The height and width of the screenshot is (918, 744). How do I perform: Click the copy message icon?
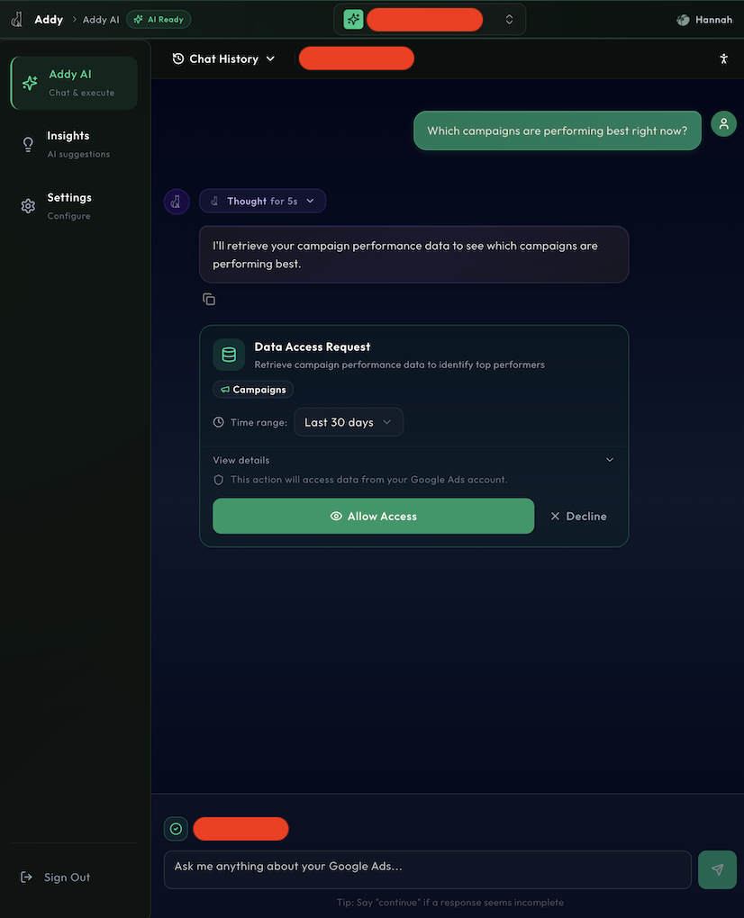click(x=209, y=299)
